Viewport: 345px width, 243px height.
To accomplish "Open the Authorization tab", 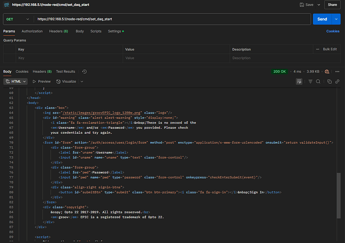I will 32,31.
